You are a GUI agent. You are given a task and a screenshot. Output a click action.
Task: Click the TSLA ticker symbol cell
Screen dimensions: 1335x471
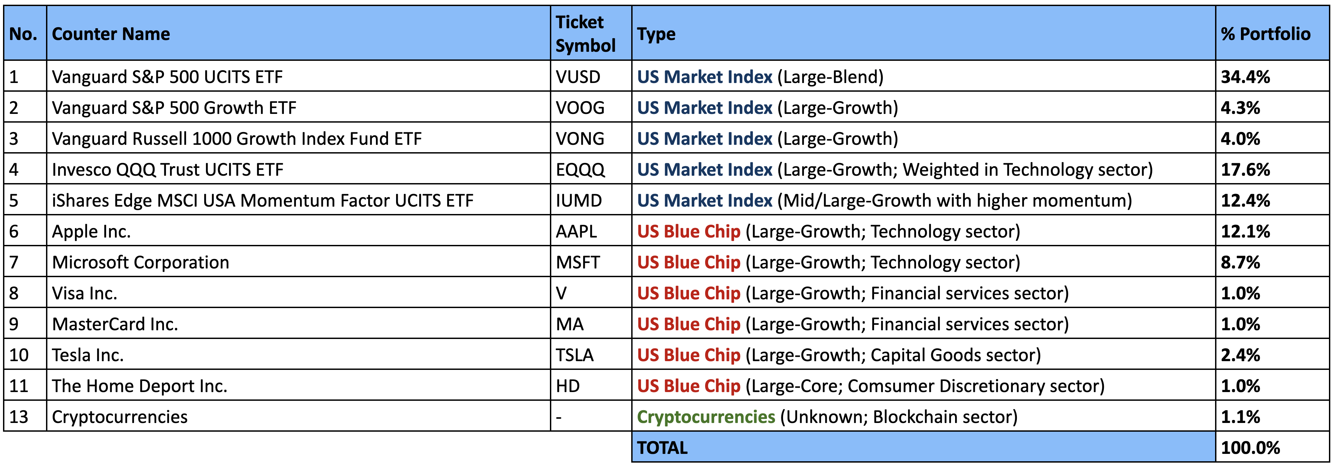575,355
